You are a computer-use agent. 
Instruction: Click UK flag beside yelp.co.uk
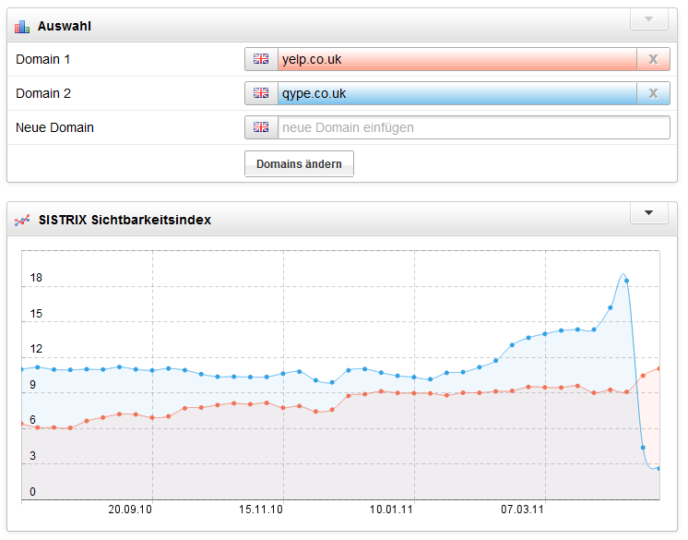click(x=261, y=59)
